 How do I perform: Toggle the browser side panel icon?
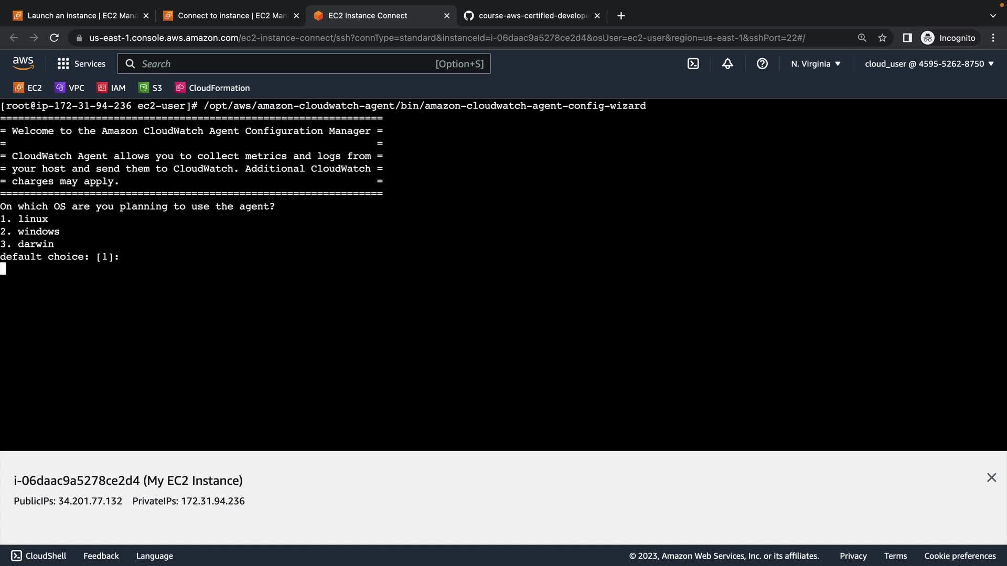coord(907,38)
